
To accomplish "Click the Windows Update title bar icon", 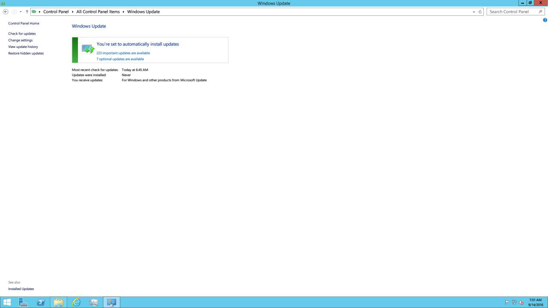I will coord(3,3).
